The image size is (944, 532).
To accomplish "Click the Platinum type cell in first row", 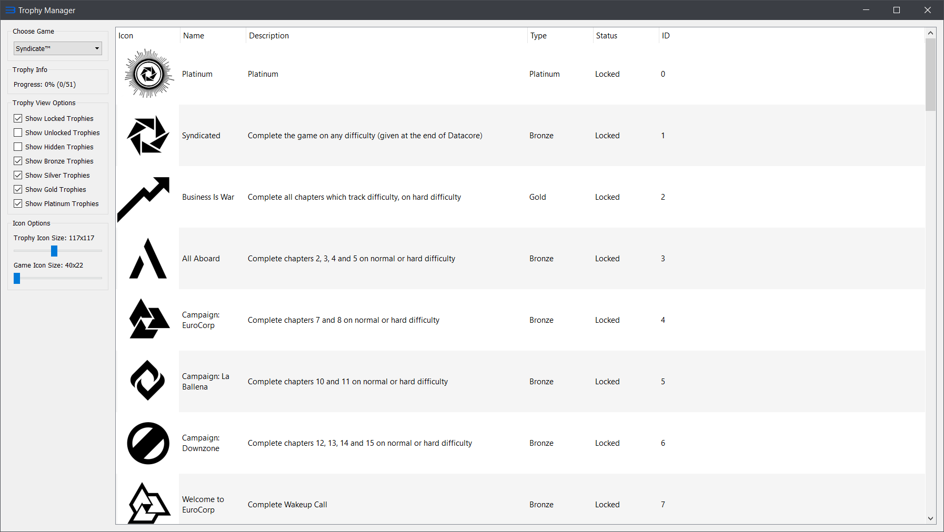I will point(545,74).
